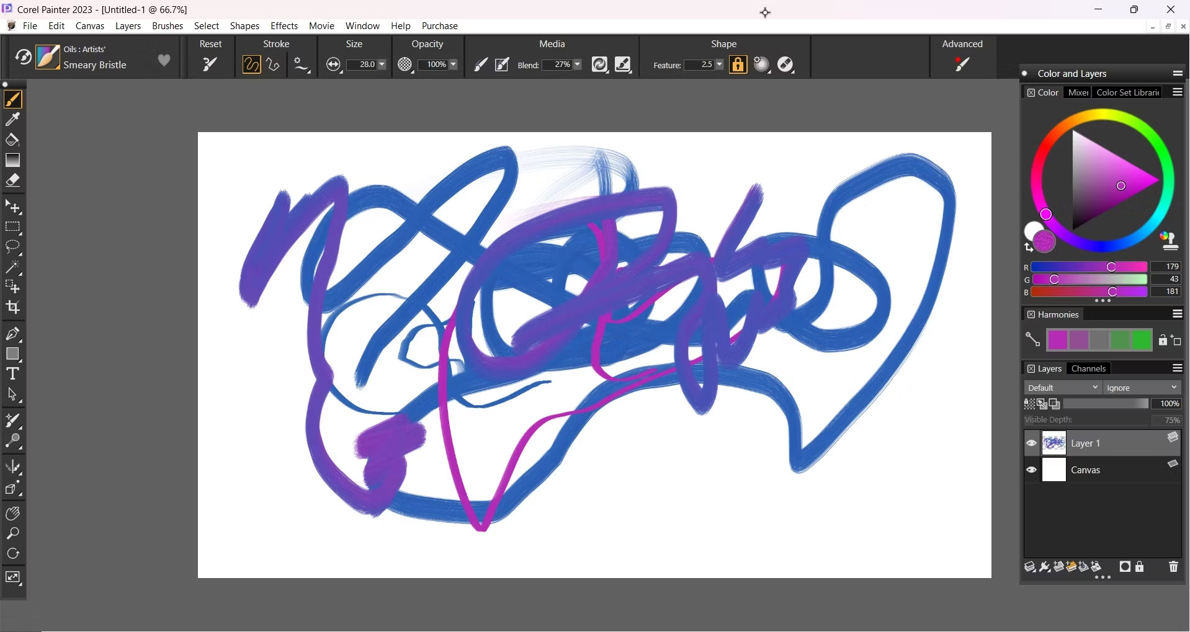Toggle the Canvas layer visibility
Image resolution: width=1190 pixels, height=632 pixels.
pos(1031,470)
